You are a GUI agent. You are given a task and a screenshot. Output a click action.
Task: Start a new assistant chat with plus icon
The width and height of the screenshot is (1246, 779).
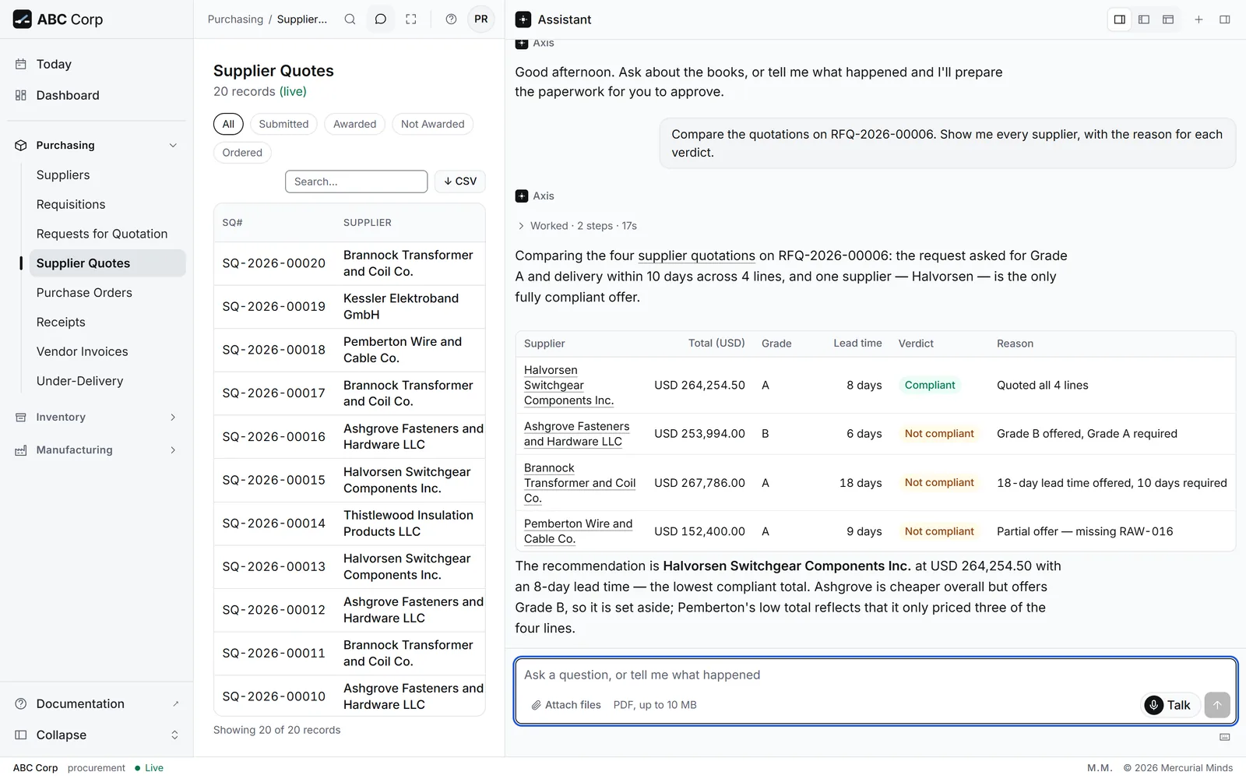(x=1199, y=19)
